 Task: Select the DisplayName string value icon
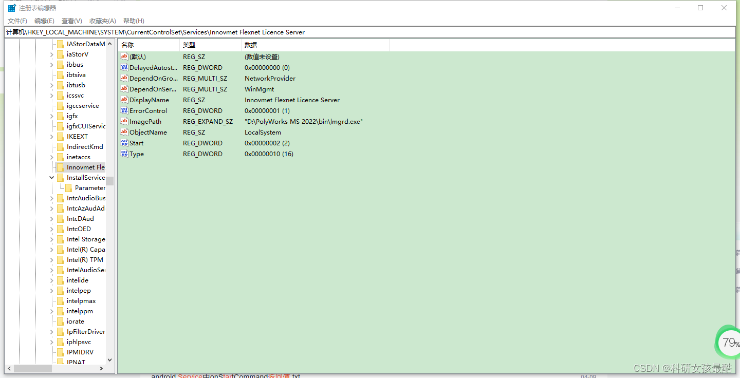[x=123, y=100]
